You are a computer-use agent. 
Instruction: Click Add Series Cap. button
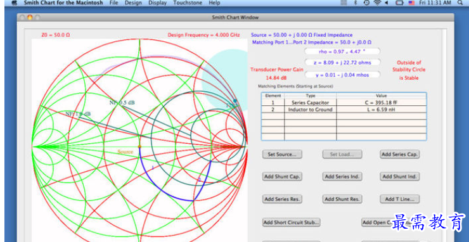(400, 155)
